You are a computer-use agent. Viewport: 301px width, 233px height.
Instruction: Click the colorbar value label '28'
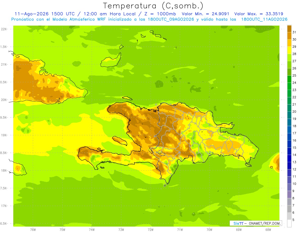coord(294,54)
